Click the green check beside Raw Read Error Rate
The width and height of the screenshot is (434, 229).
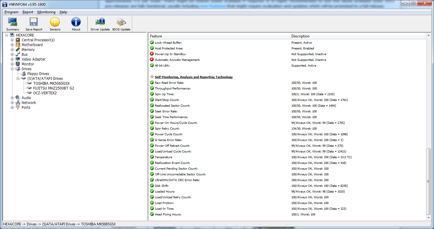(152, 83)
